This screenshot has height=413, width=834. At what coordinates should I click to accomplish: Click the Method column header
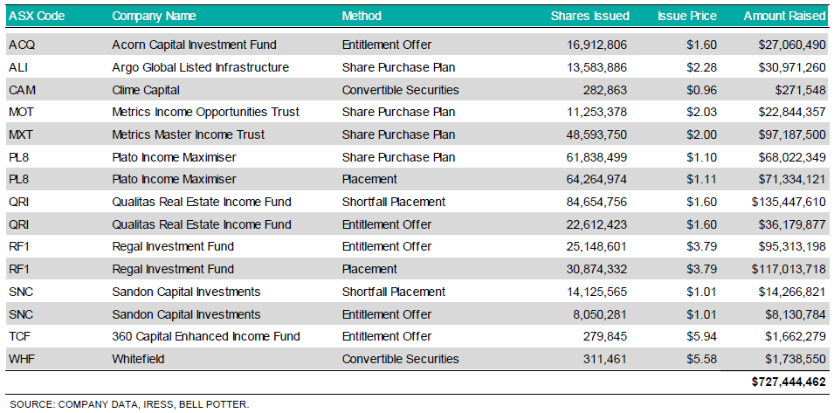click(362, 16)
